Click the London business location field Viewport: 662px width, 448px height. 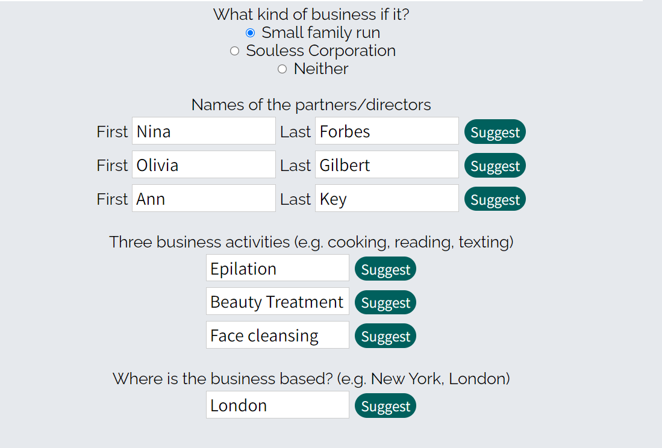pos(277,405)
